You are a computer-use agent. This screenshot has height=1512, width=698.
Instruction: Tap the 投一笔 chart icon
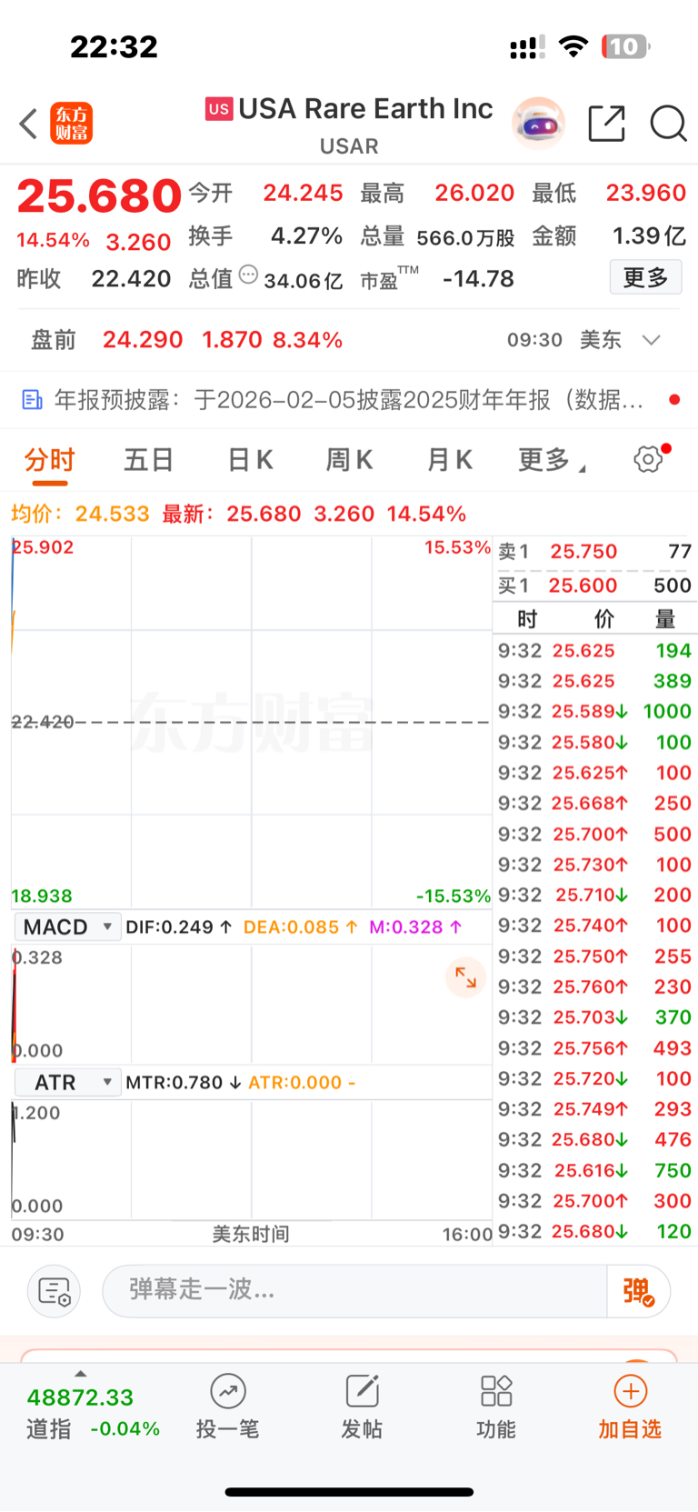228,1391
